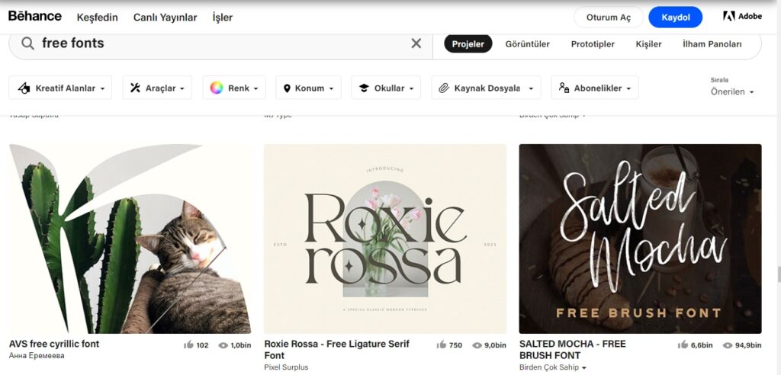
Task: Switch to the Görüntüler tab
Action: pos(527,44)
